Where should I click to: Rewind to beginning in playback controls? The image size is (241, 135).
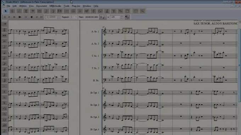pyautogui.click(x=5, y=17)
